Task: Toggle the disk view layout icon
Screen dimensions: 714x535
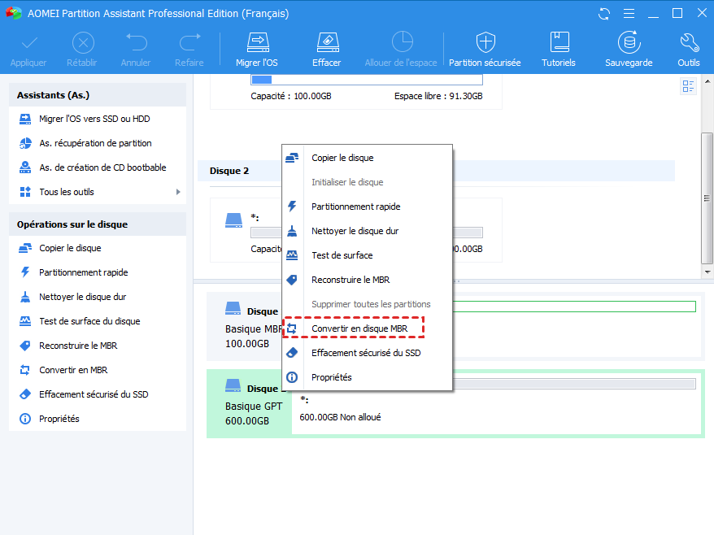Action: (x=688, y=85)
